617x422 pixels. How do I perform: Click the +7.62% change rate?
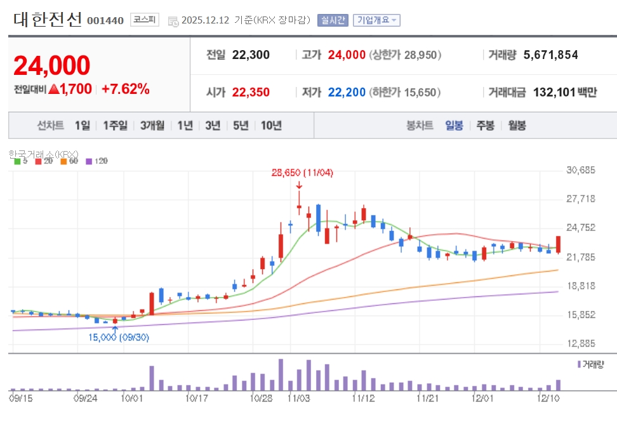126,89
